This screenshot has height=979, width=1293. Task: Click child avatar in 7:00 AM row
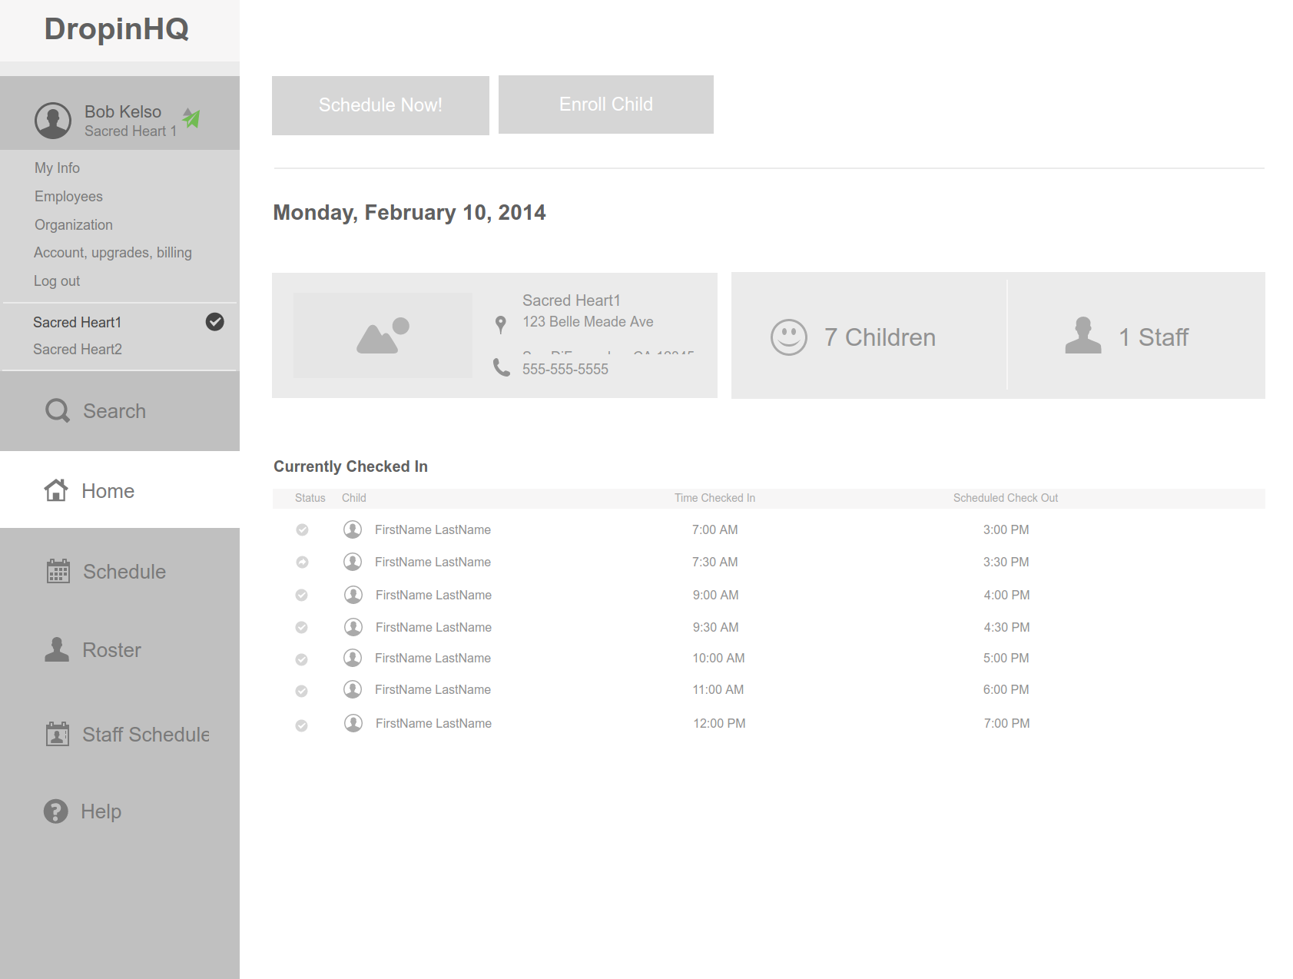pos(353,529)
